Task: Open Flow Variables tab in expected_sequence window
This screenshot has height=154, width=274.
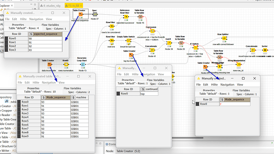Action: pos(50,25)
